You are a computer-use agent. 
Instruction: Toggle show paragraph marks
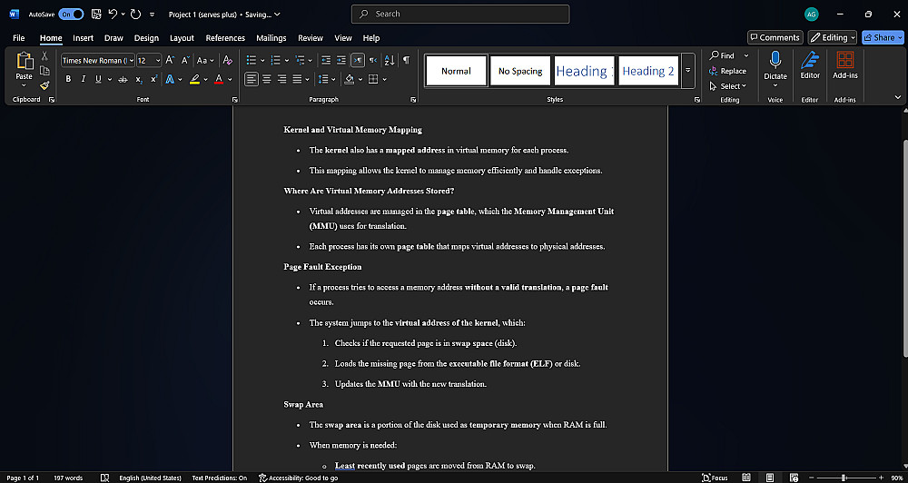click(406, 60)
